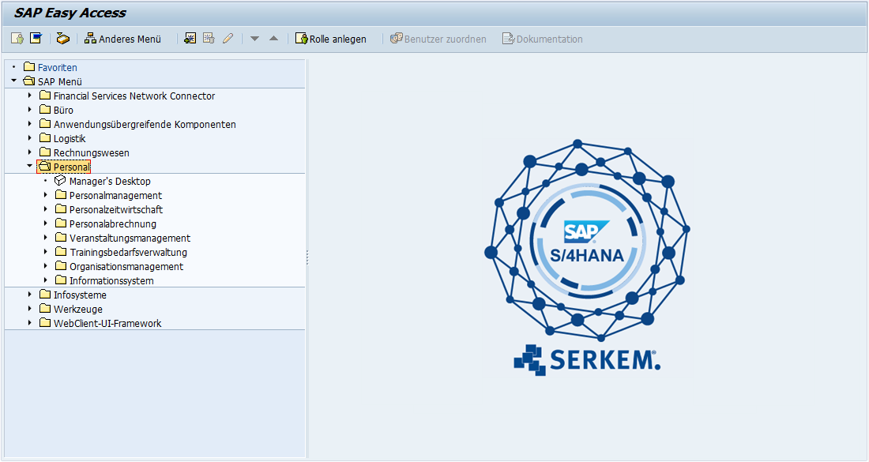Collapse the Personal folder node
This screenshot has width=869, height=462.
point(29,167)
